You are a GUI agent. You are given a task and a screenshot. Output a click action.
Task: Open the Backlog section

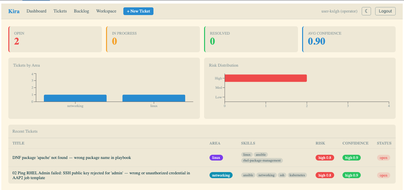(81, 11)
